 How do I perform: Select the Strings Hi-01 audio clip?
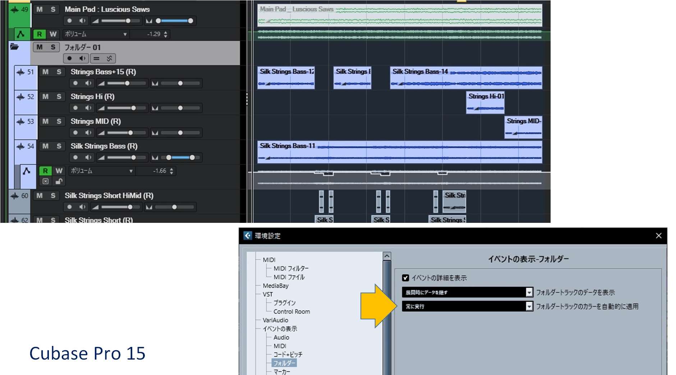[x=485, y=103]
